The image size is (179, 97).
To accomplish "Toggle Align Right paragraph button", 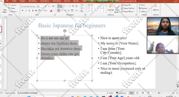I will point(65,10).
